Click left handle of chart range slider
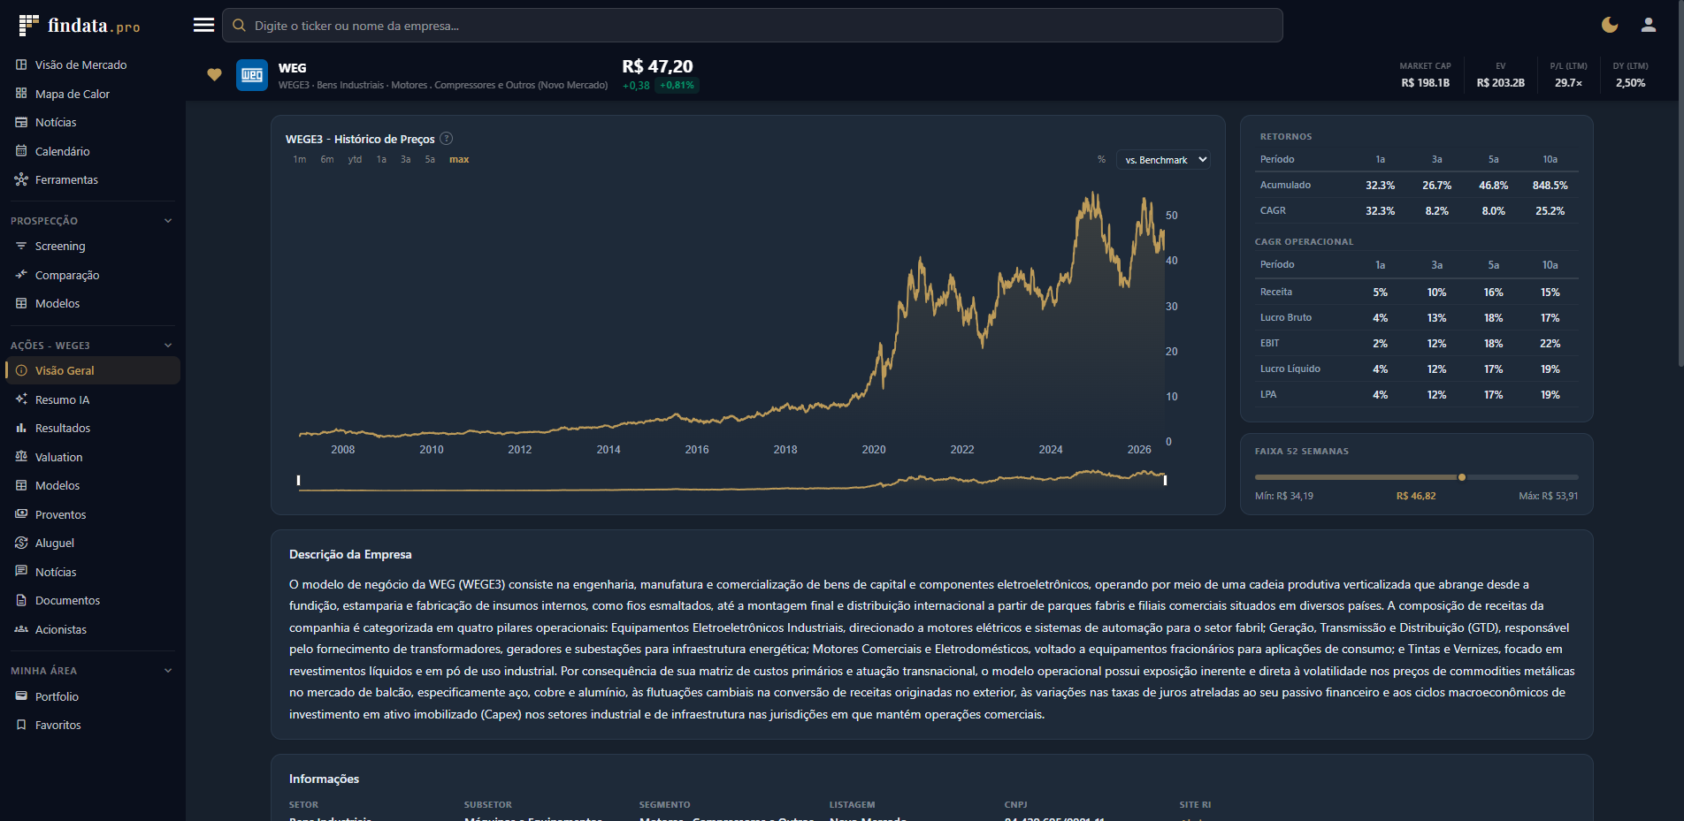The width and height of the screenshot is (1684, 821). (x=299, y=480)
